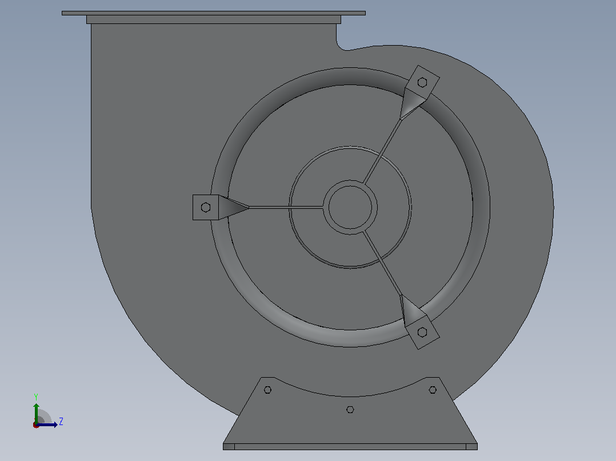This screenshot has width=616, height=461.
Task: Click the blue Z axis arrow of the triad
Action: pyautogui.click(x=47, y=424)
